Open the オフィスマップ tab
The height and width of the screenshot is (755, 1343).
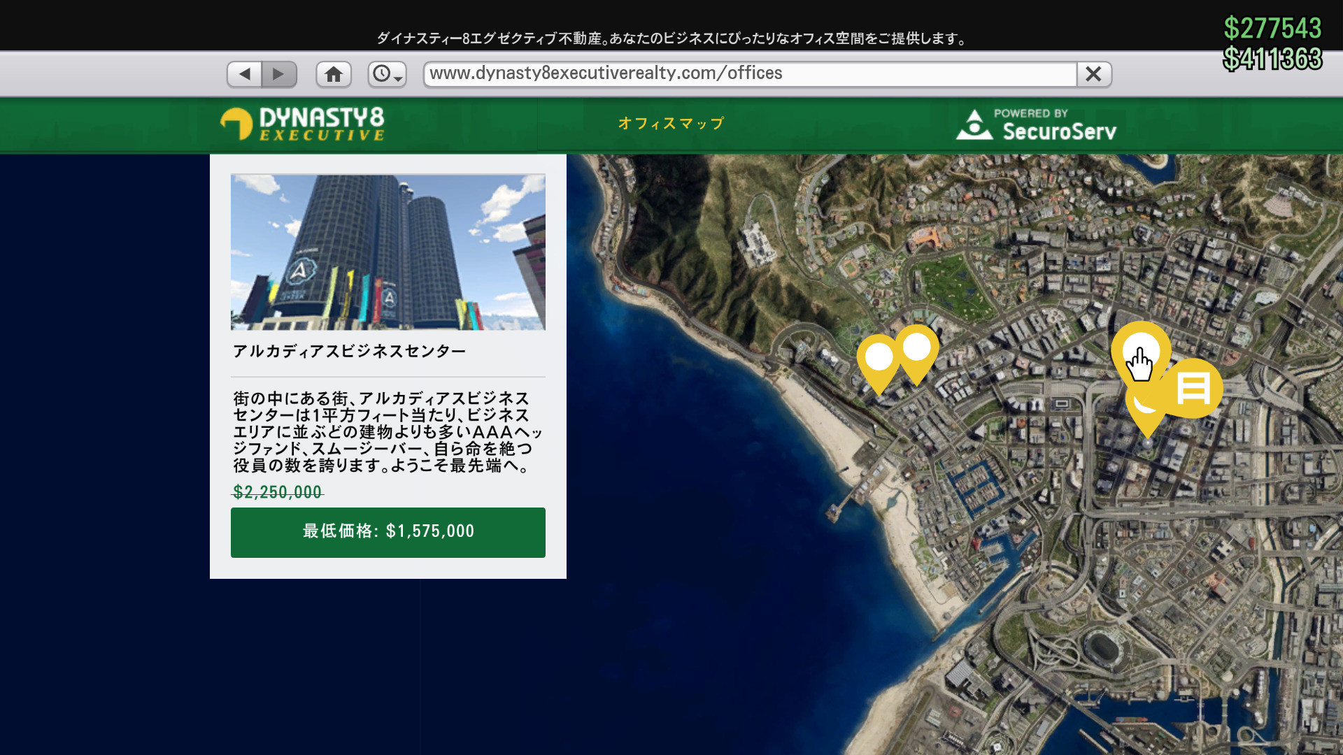(671, 124)
